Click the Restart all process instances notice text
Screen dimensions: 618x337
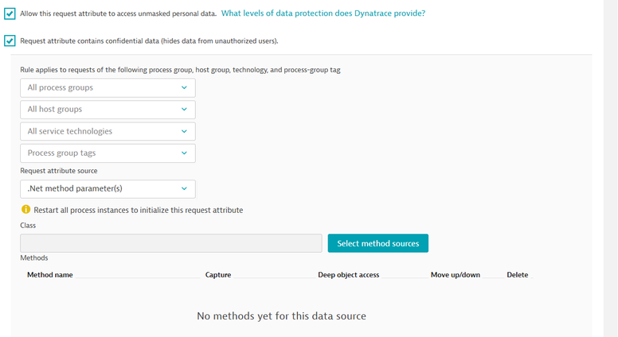[x=138, y=211]
